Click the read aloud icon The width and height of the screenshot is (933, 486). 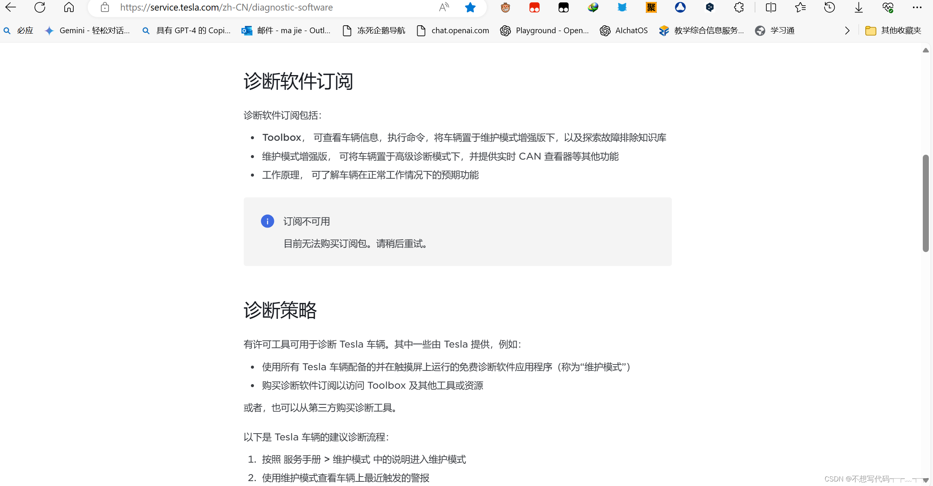click(444, 7)
